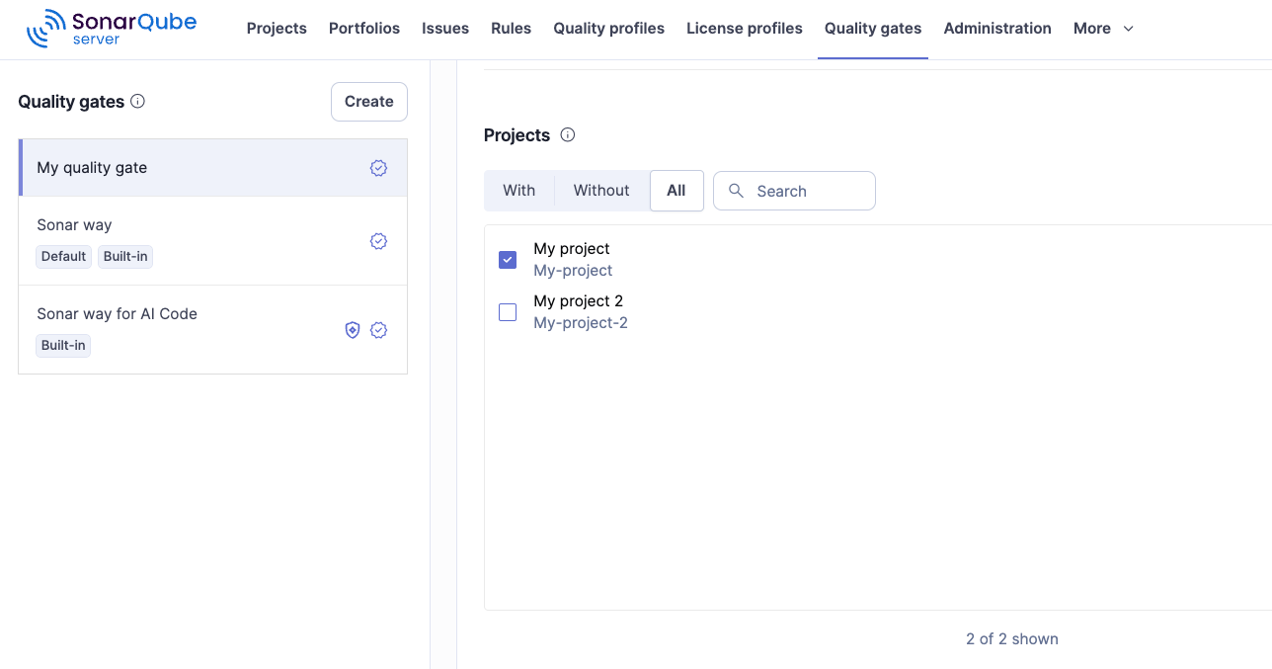The image size is (1272, 669).
Task: Click the My-project-2 key text
Action: coord(581,322)
